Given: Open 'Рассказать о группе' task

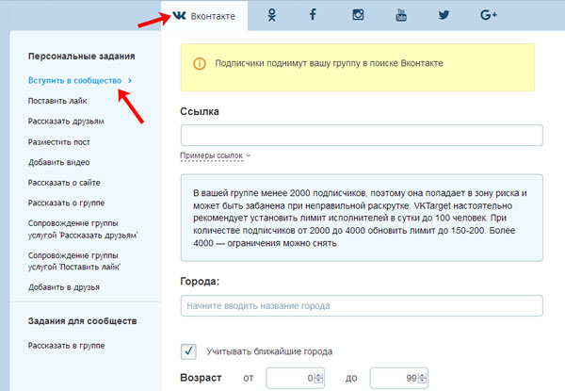Looking at the screenshot, I should 66,203.
